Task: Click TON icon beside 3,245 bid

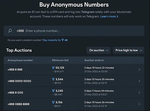Action: [x=53, y=91]
